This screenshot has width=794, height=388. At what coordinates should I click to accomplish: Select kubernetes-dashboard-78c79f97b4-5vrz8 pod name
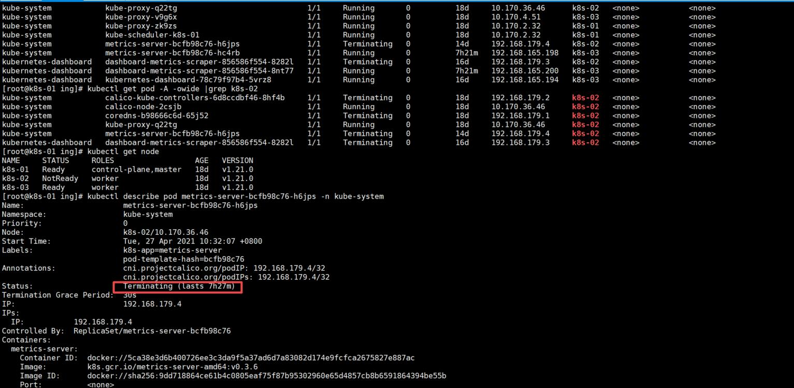coord(188,80)
